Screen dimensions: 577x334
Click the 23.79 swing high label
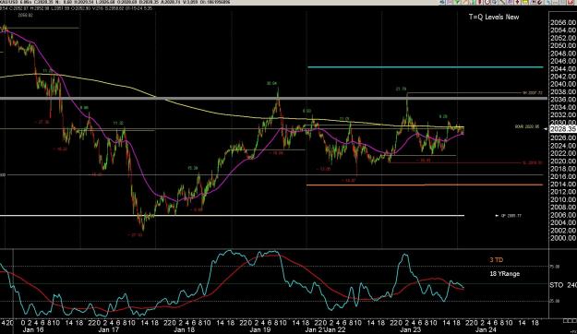[401, 89]
